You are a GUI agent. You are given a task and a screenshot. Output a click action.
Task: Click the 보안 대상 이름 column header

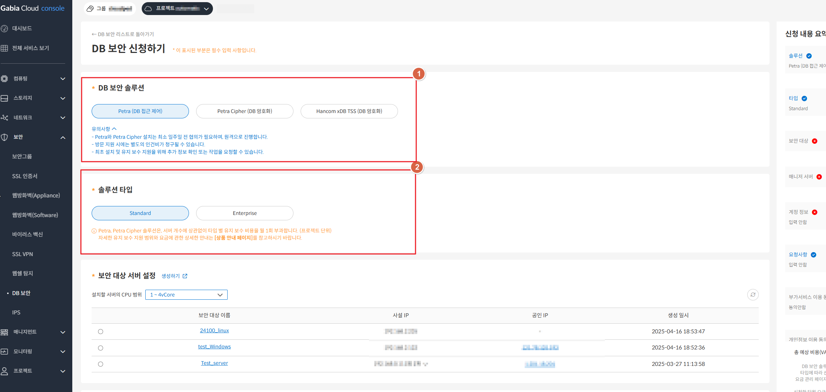[x=214, y=315]
